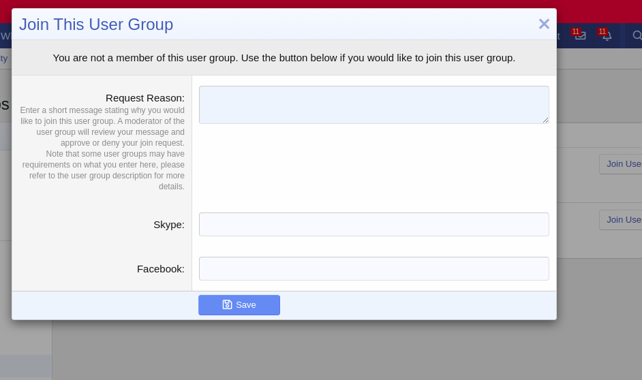
Task: Open the private messages envelope icon
Action: click(580, 36)
